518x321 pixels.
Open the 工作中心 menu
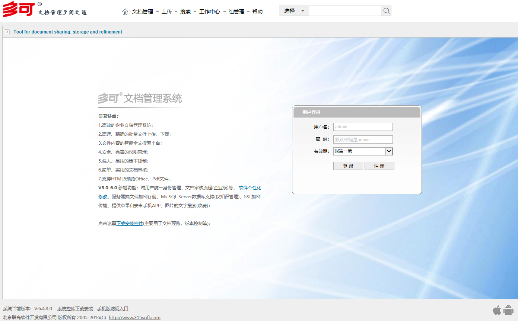pos(210,12)
